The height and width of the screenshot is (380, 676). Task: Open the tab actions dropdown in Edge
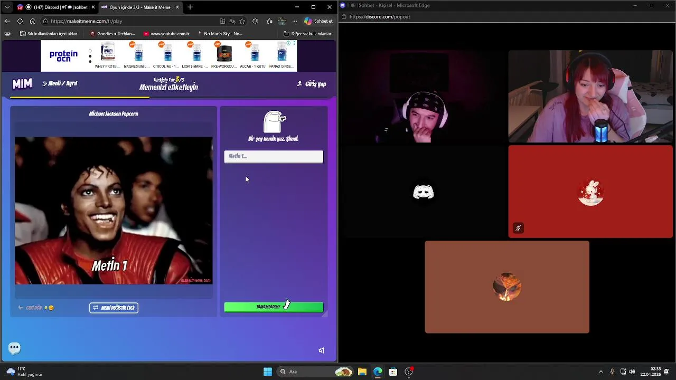[x=7, y=7]
